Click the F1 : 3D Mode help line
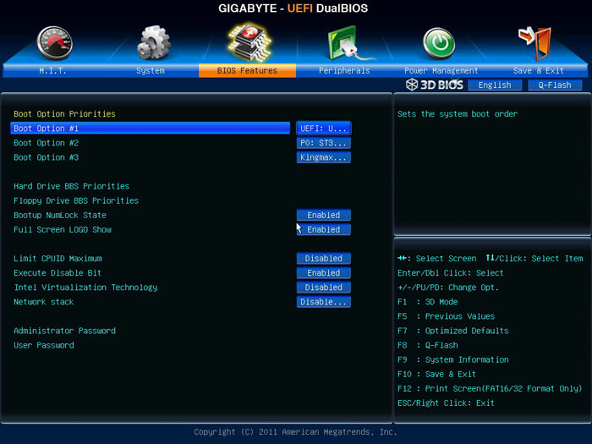 tap(427, 302)
